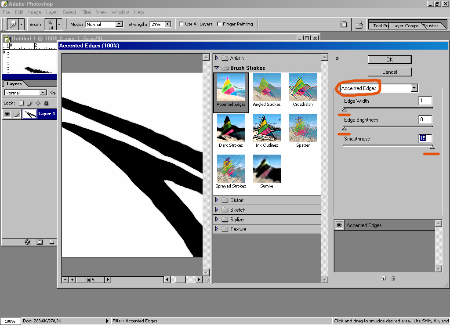Select the Crosshatch filter thumbnail
This screenshot has width=450, height=325.
(x=303, y=87)
